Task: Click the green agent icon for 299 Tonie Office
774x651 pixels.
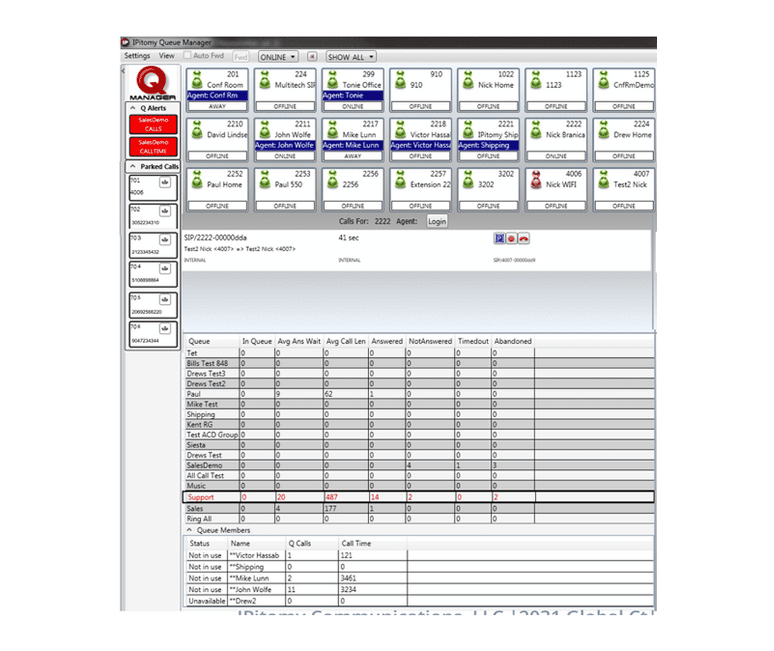Action: (332, 80)
